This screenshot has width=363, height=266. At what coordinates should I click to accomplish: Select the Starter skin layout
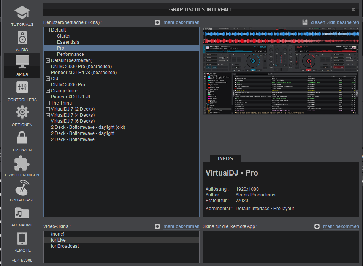pos(121,36)
